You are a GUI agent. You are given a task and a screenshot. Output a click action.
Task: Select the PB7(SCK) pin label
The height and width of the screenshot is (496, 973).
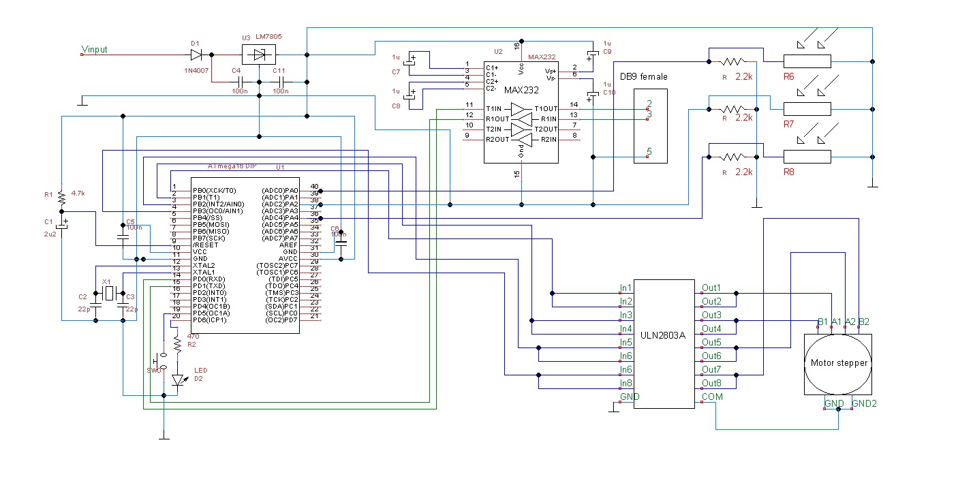coord(208,238)
